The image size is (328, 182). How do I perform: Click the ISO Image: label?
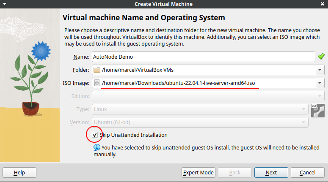tap(76, 83)
